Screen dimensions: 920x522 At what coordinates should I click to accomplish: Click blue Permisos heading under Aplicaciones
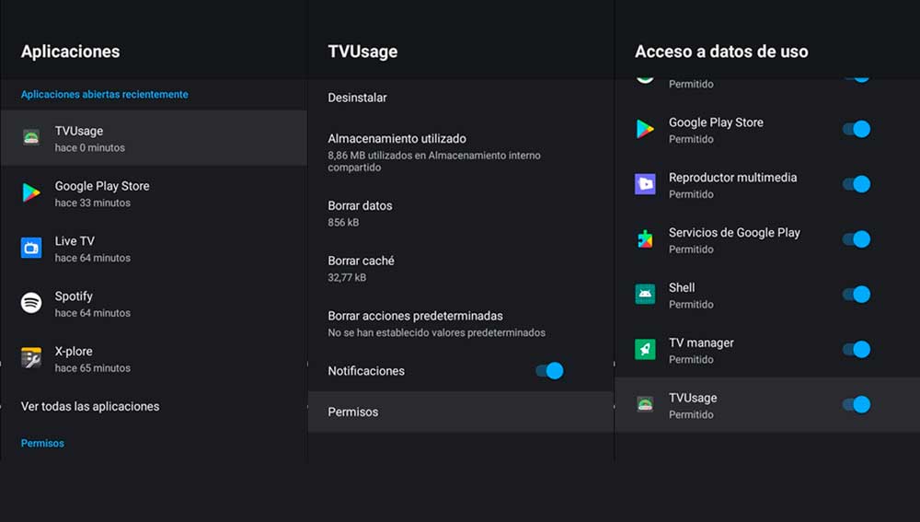click(42, 444)
